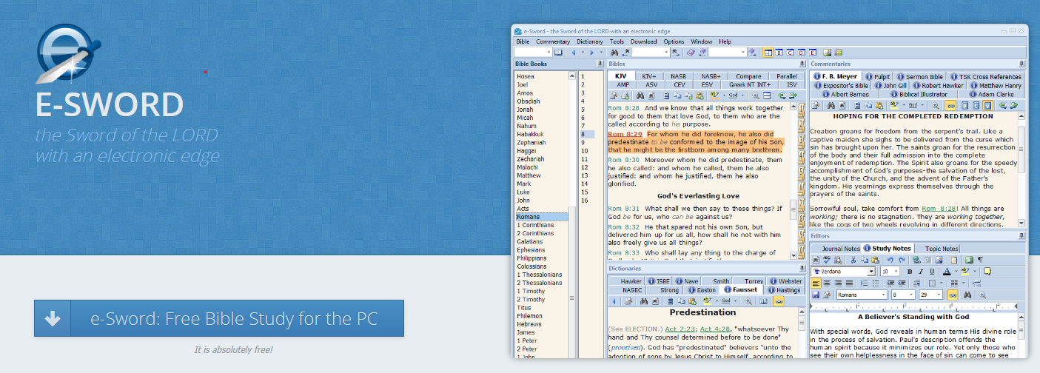Click the numbered list icon in Editors
This screenshot has width=1040, height=373.
pyautogui.click(x=865, y=283)
